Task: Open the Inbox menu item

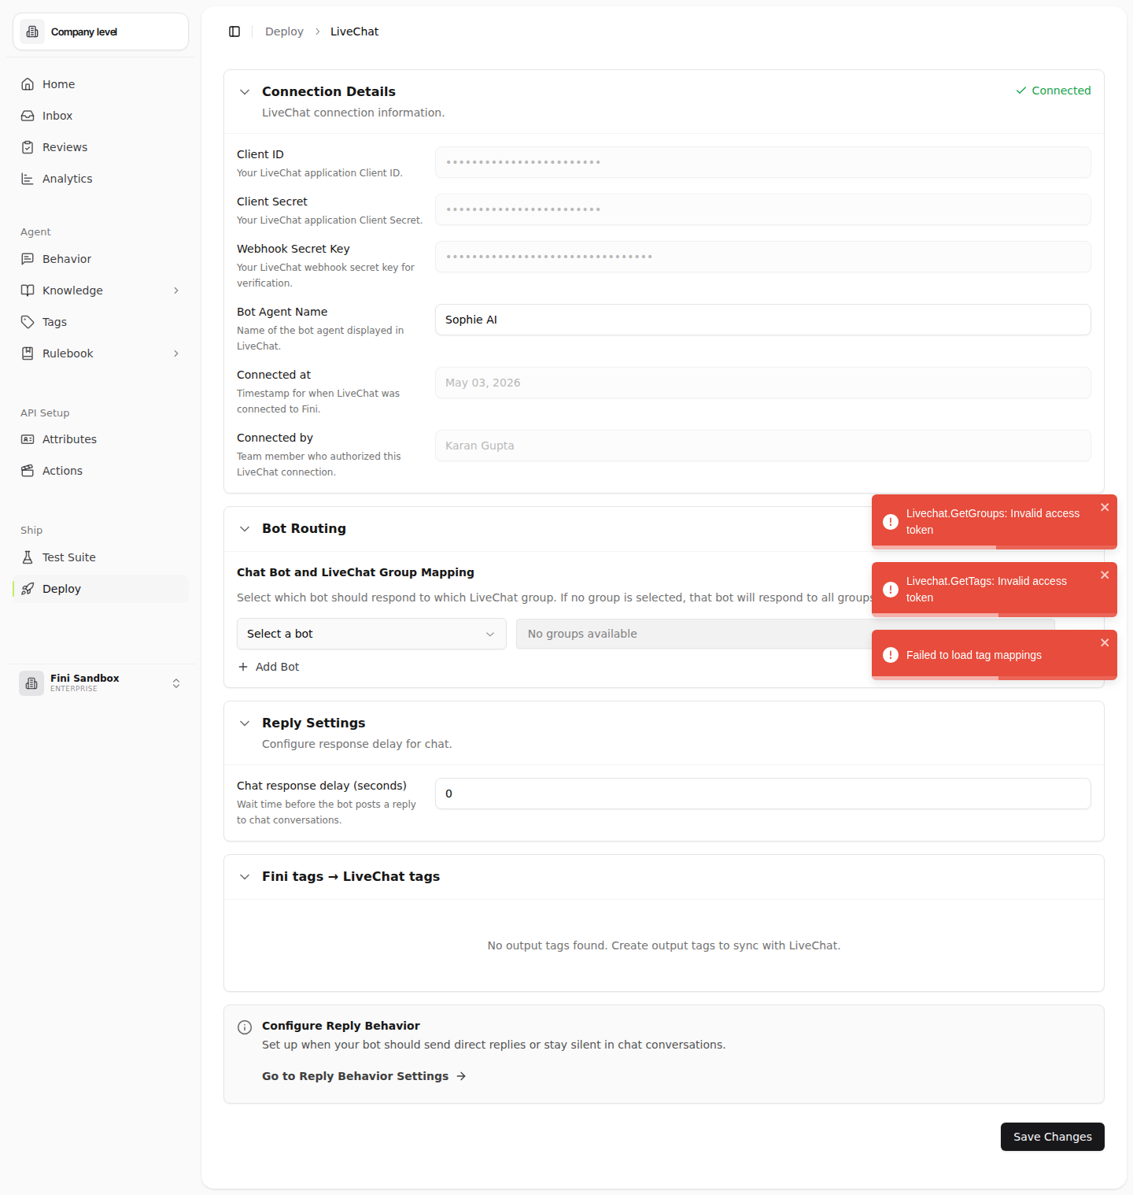Action: (101, 116)
